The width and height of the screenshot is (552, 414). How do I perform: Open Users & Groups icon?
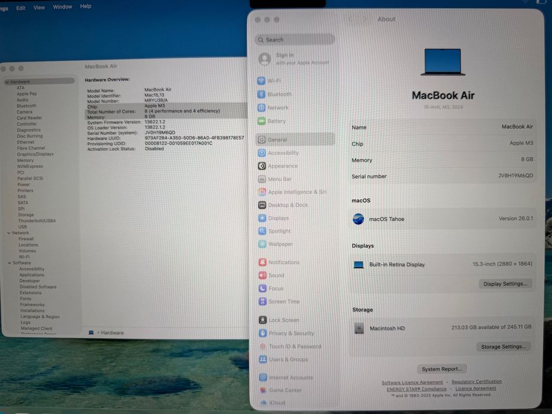(263, 359)
